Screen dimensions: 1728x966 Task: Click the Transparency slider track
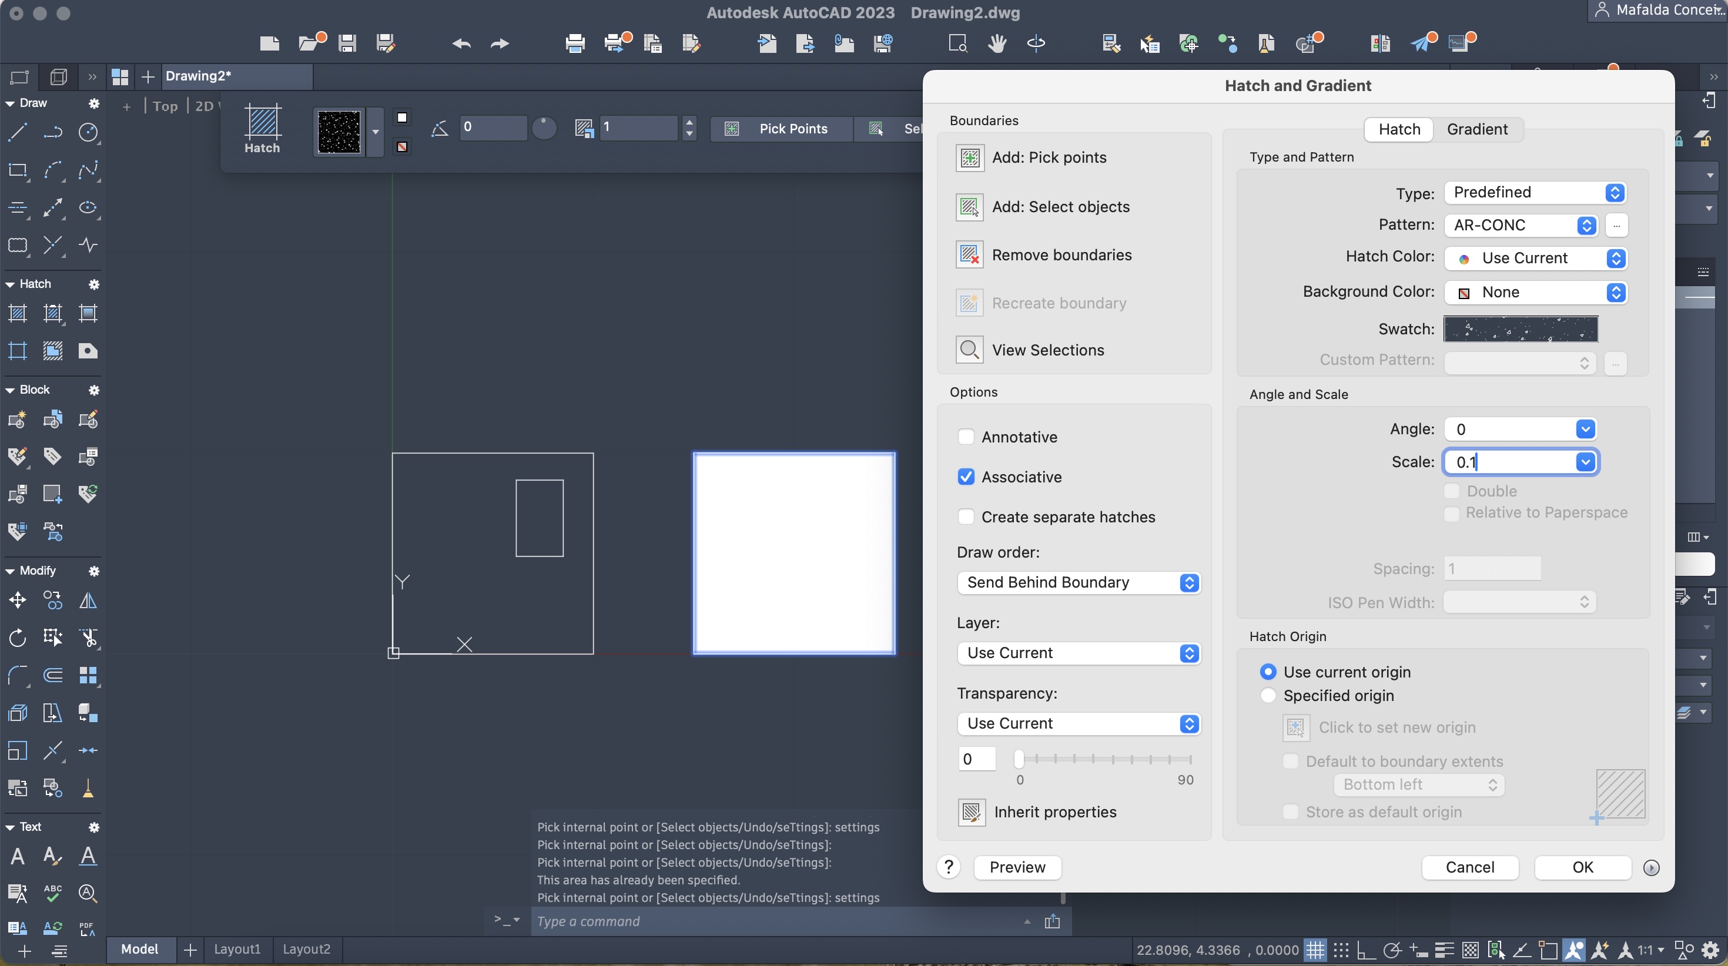pyautogui.click(x=1104, y=759)
